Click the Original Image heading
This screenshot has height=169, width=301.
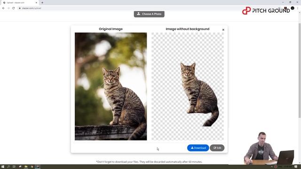[111, 29]
